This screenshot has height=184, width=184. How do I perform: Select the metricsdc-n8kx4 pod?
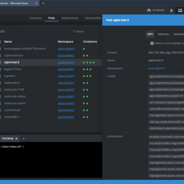coord(15,97)
